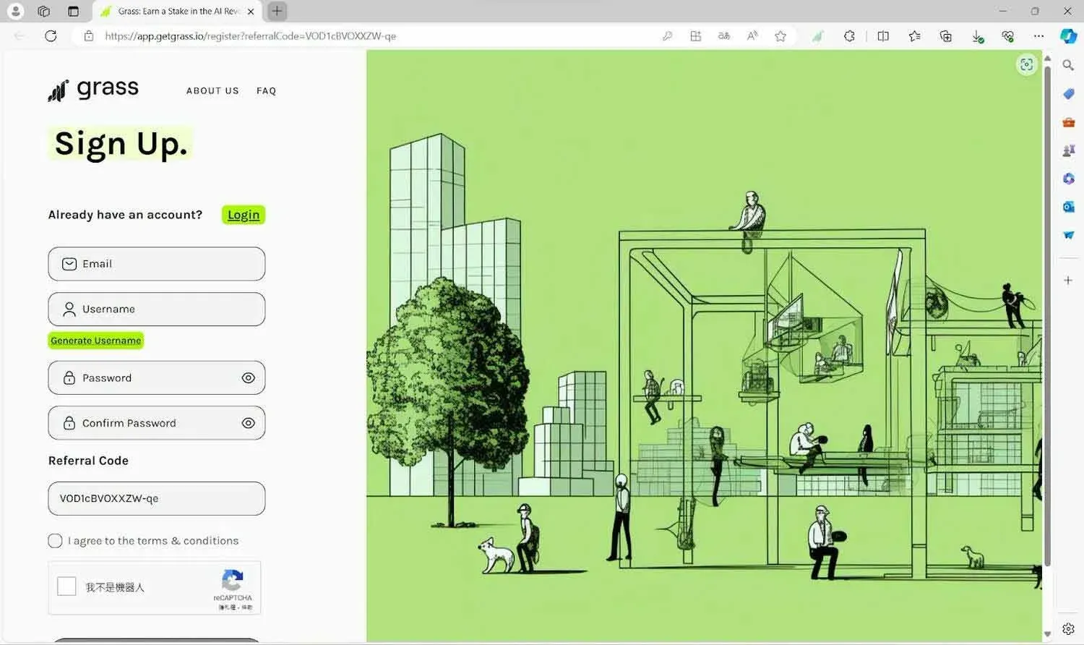
Task: Open the tab actions menu icon
Action: pos(73,11)
